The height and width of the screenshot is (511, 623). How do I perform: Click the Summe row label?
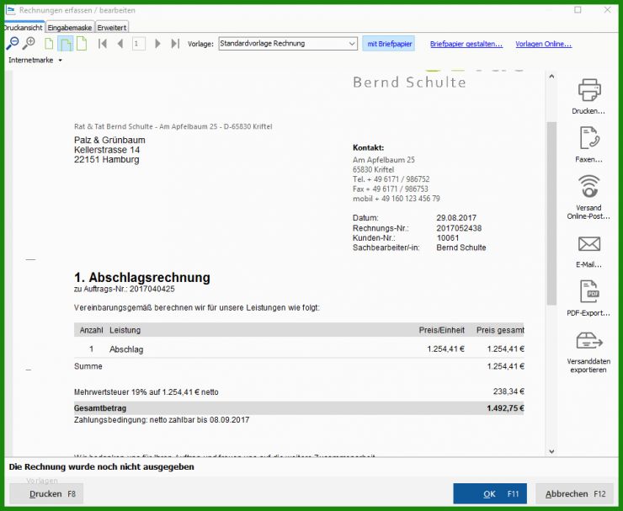(88, 366)
